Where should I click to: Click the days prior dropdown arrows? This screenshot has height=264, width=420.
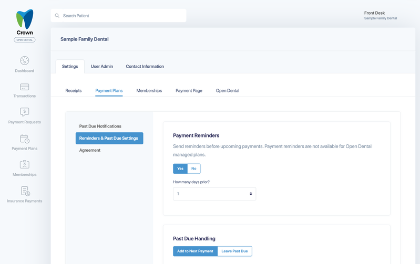251,194
